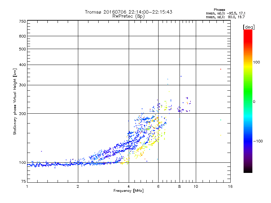This screenshot has width=271, height=203.
Task: Click the y-axis title 'Stationary phase Virtual Height [km]'
Action: coord(15,101)
